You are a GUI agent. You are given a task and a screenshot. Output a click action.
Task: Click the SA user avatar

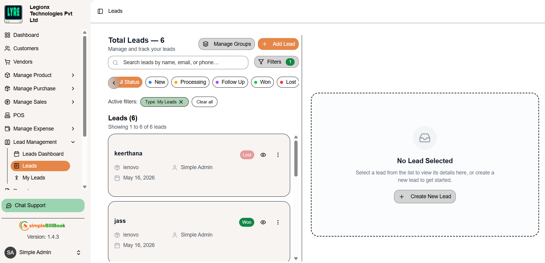[10, 253]
